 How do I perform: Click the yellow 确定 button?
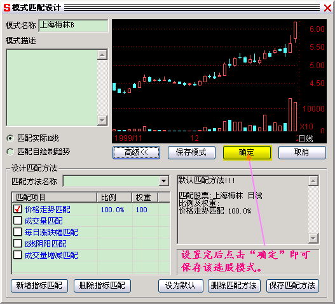click(247, 152)
